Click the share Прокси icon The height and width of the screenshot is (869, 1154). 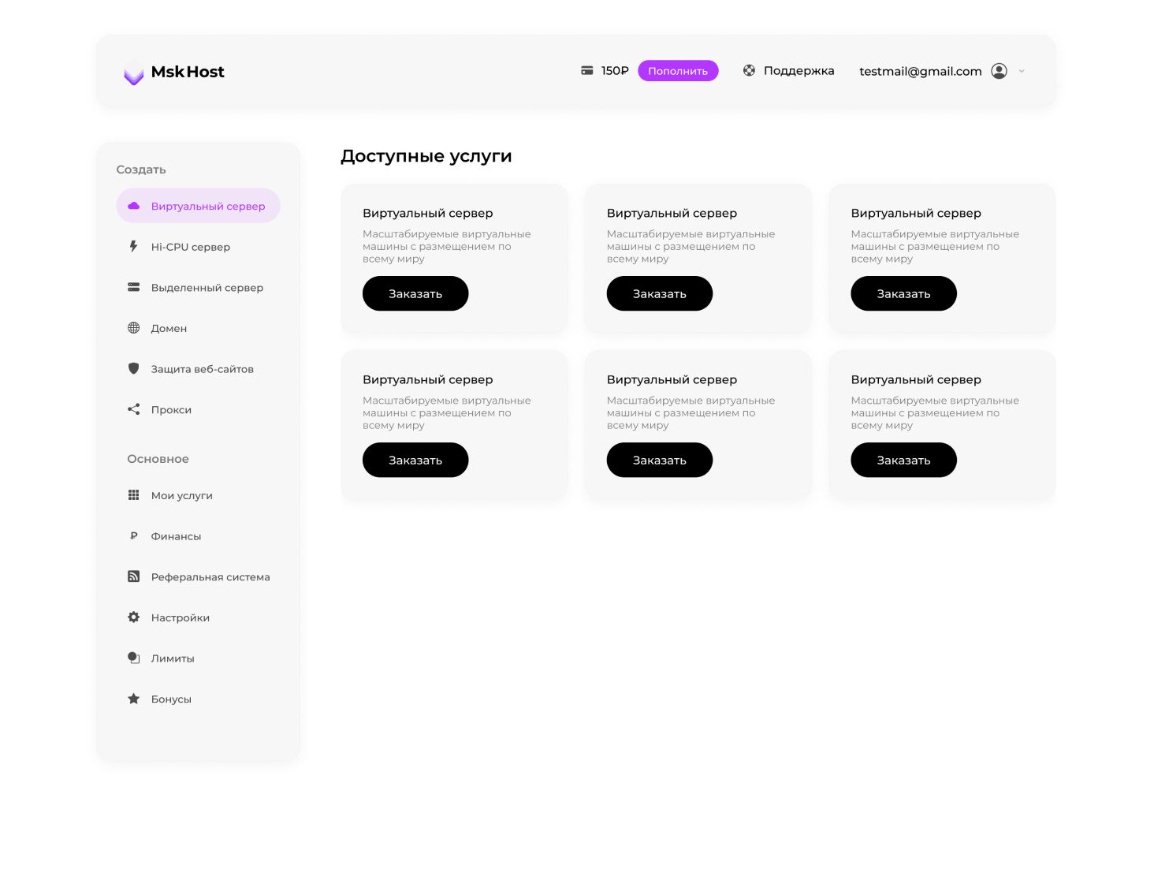(133, 409)
